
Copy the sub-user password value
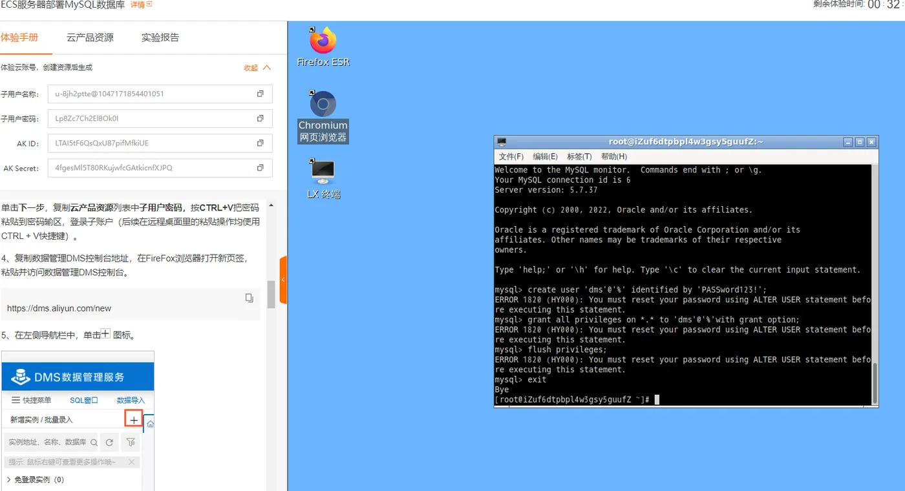pos(260,118)
